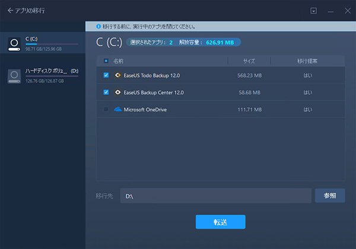Screen dimensions: 356x249
Task: Click the 参照 browse button
Action: 330,196
